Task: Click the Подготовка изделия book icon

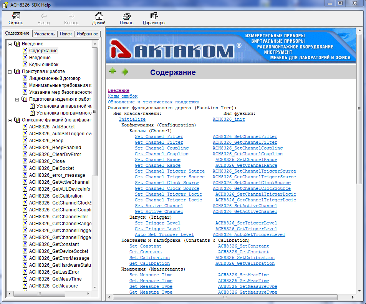Action: (x=24, y=99)
